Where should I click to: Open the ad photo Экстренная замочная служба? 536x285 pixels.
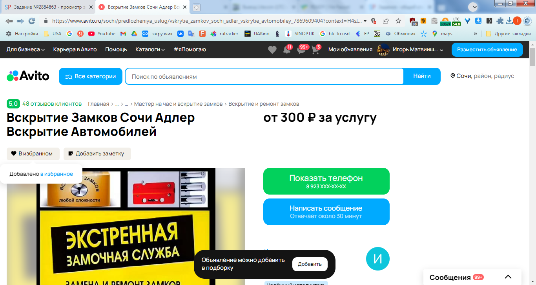[x=126, y=226]
